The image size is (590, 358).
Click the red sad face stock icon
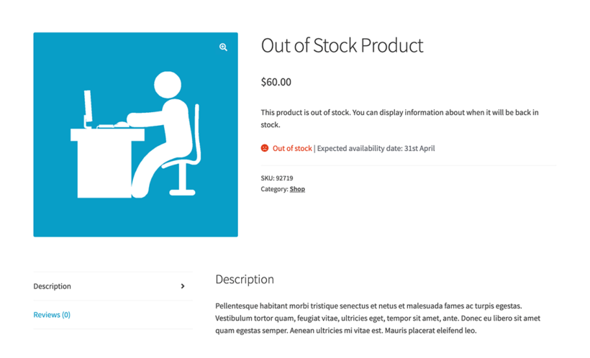[x=265, y=148]
